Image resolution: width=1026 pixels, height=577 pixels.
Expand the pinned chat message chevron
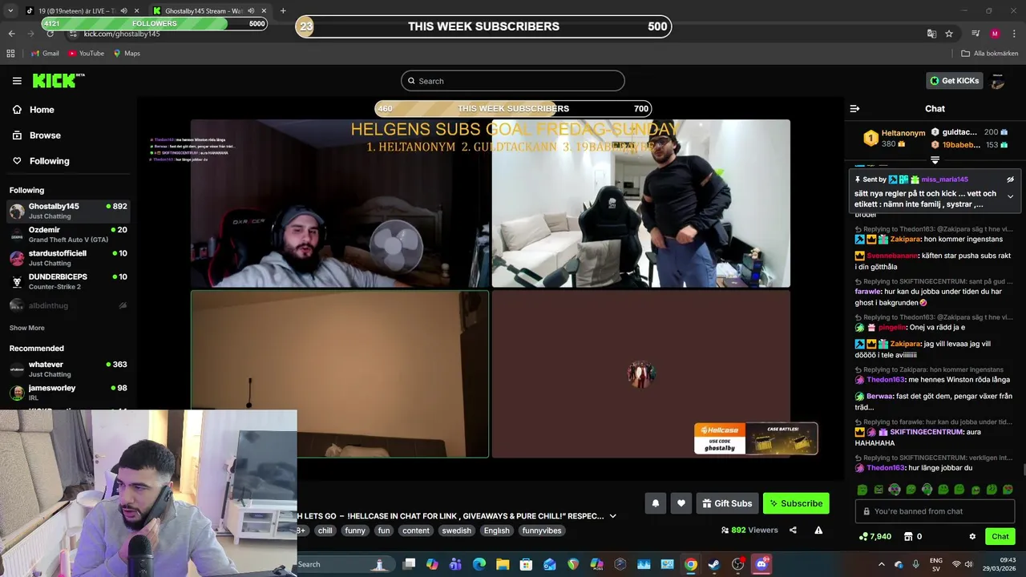[1010, 196]
